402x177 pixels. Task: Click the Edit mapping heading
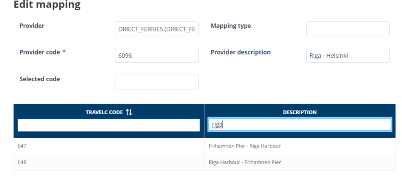pos(47,5)
